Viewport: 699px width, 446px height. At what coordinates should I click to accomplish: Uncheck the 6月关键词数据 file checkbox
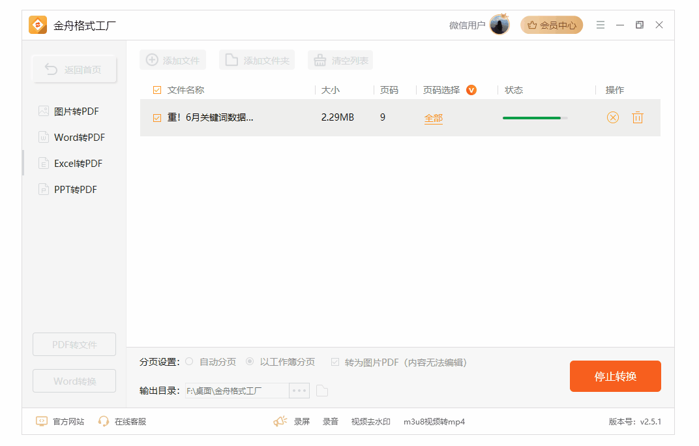pyautogui.click(x=156, y=118)
